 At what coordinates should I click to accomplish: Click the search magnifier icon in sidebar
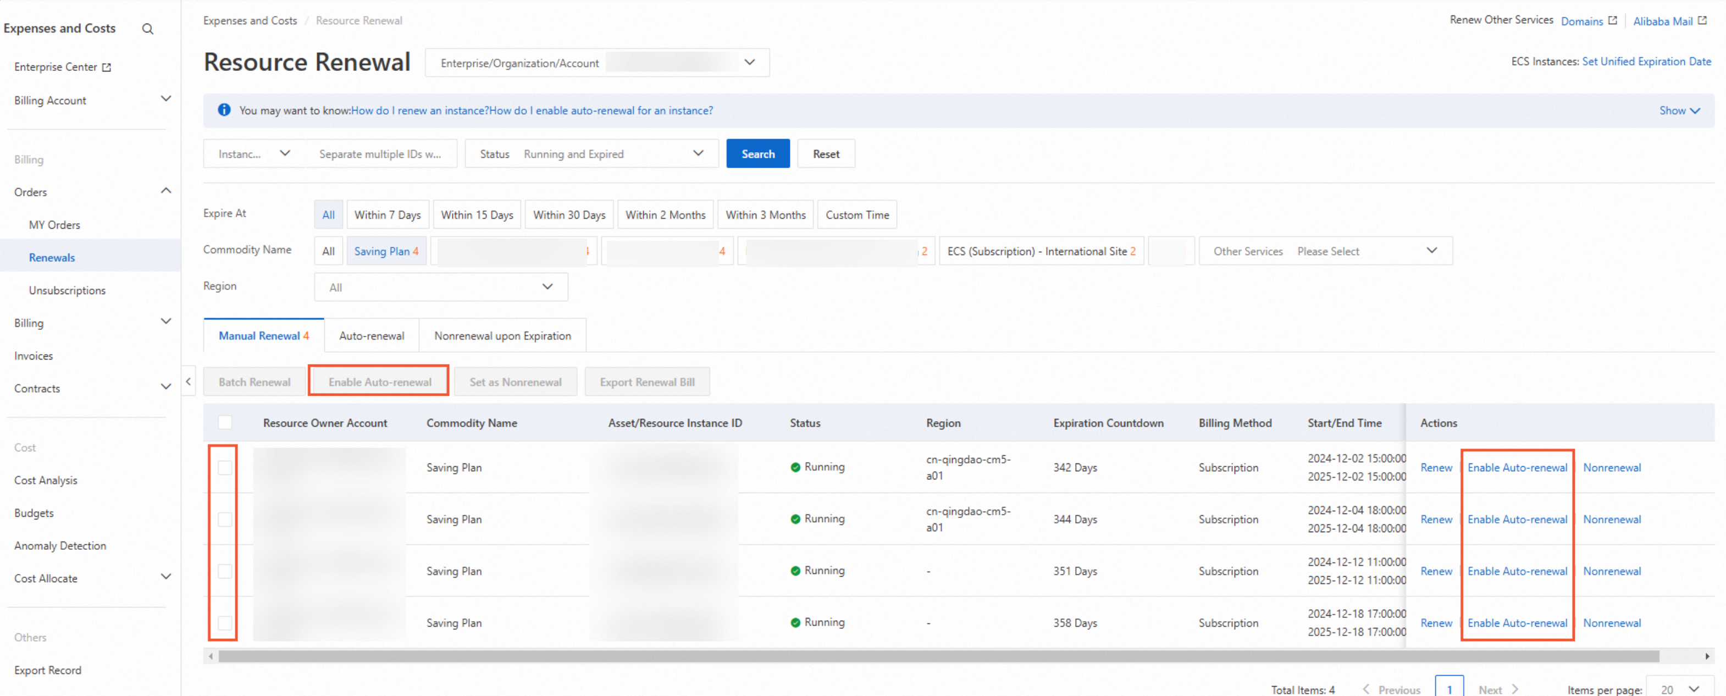click(147, 29)
